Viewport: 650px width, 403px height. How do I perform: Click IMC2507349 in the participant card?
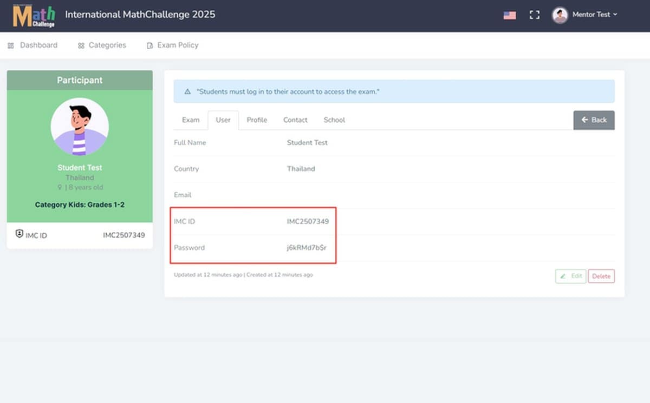(124, 235)
